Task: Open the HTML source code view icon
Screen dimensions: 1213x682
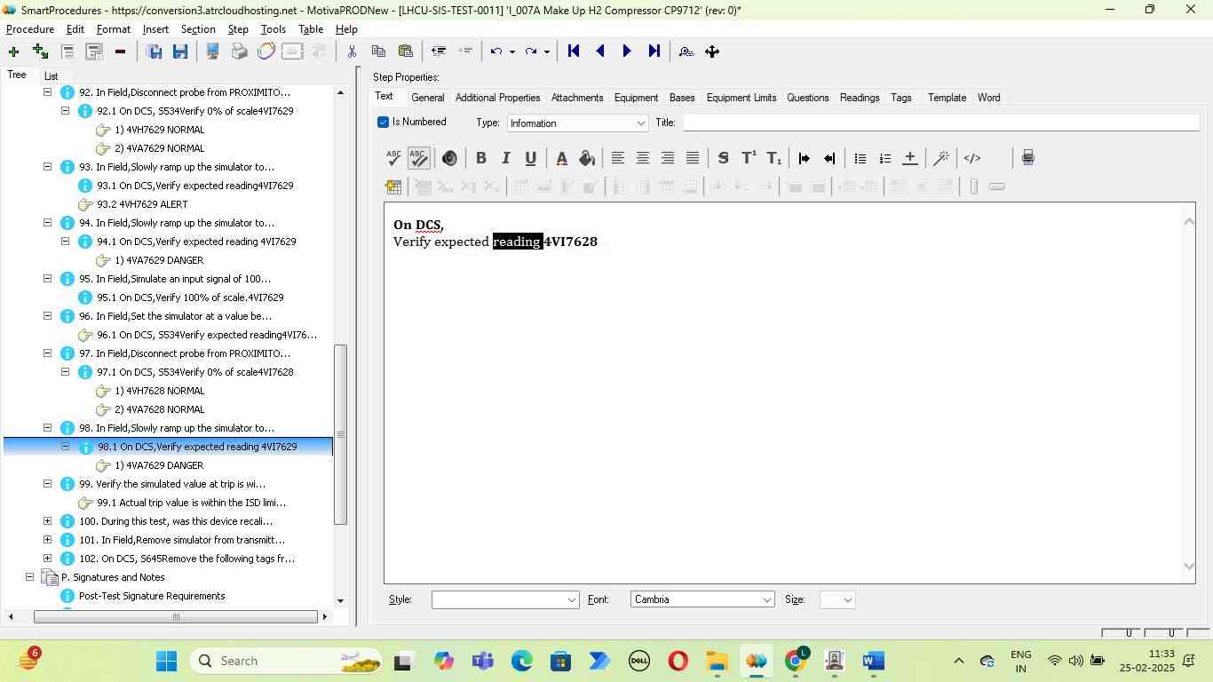Action: click(972, 158)
